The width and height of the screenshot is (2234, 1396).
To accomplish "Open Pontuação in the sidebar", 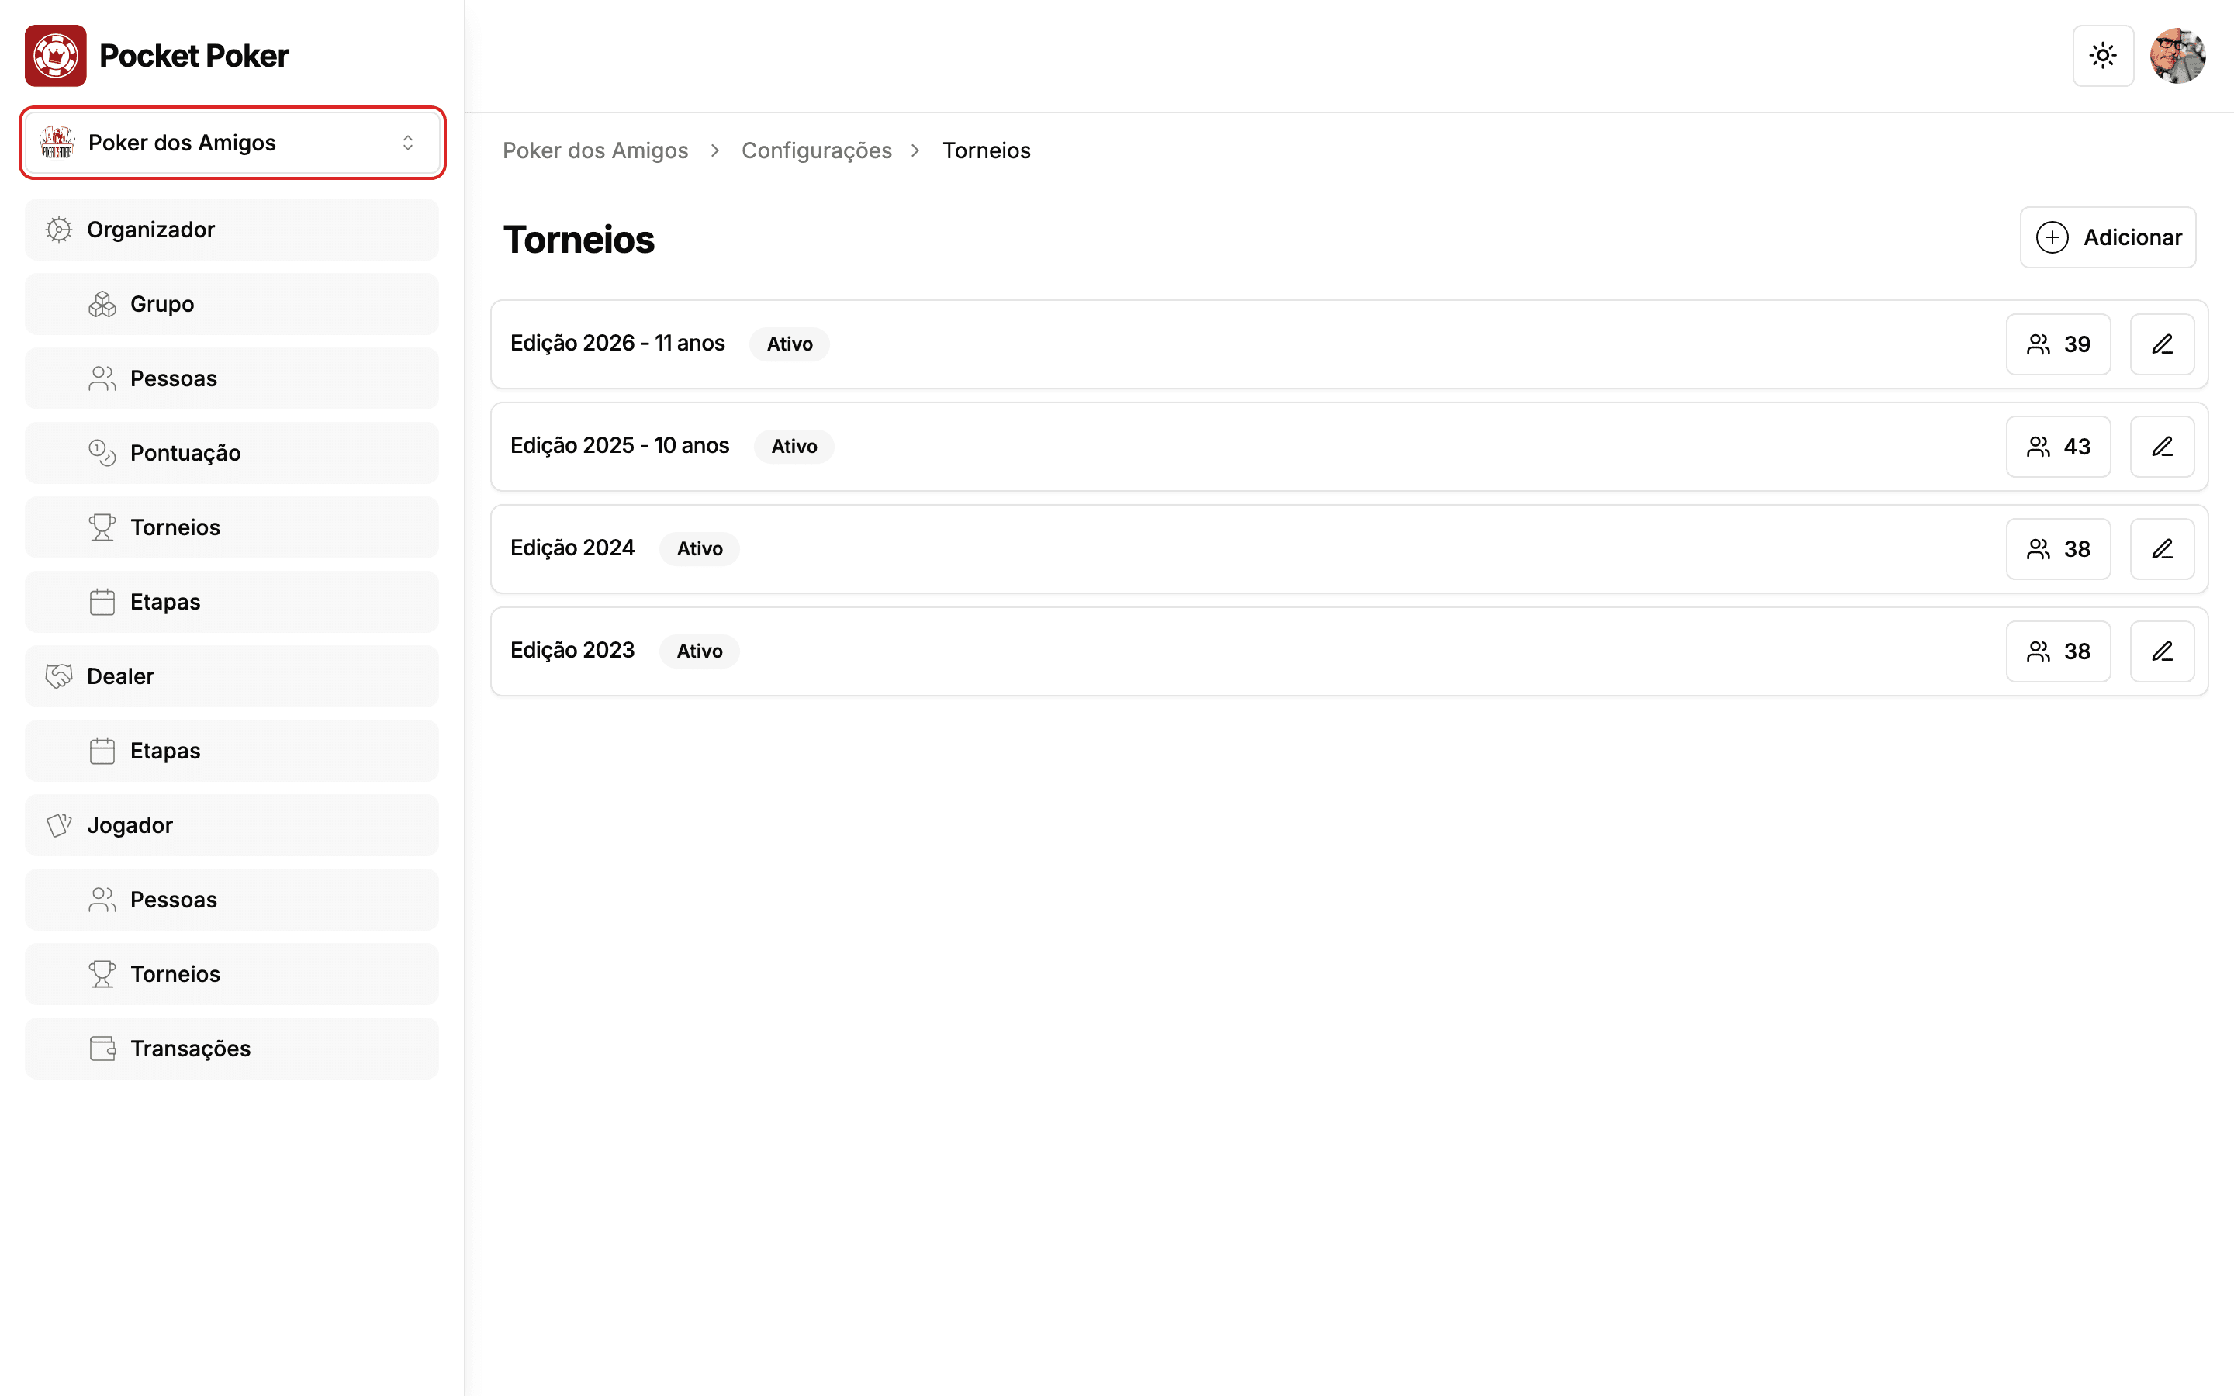I will click(232, 454).
